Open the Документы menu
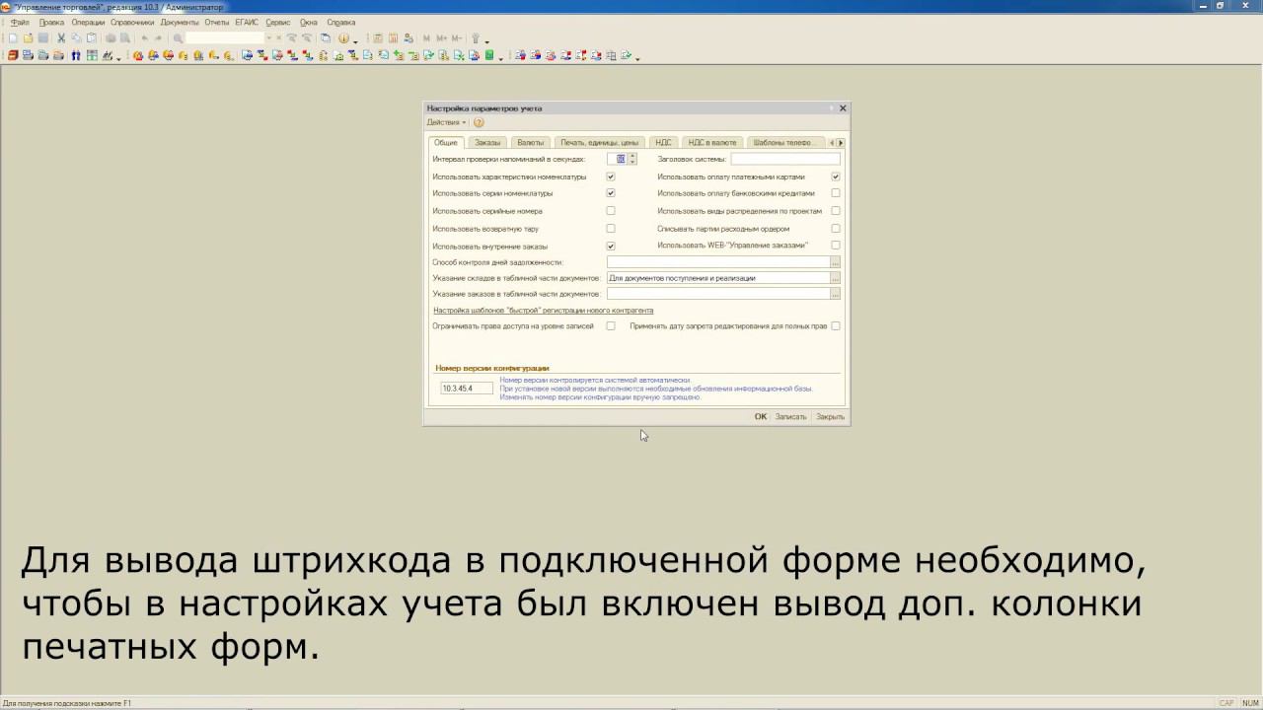Viewport: 1263px width, 710px height. tap(180, 22)
